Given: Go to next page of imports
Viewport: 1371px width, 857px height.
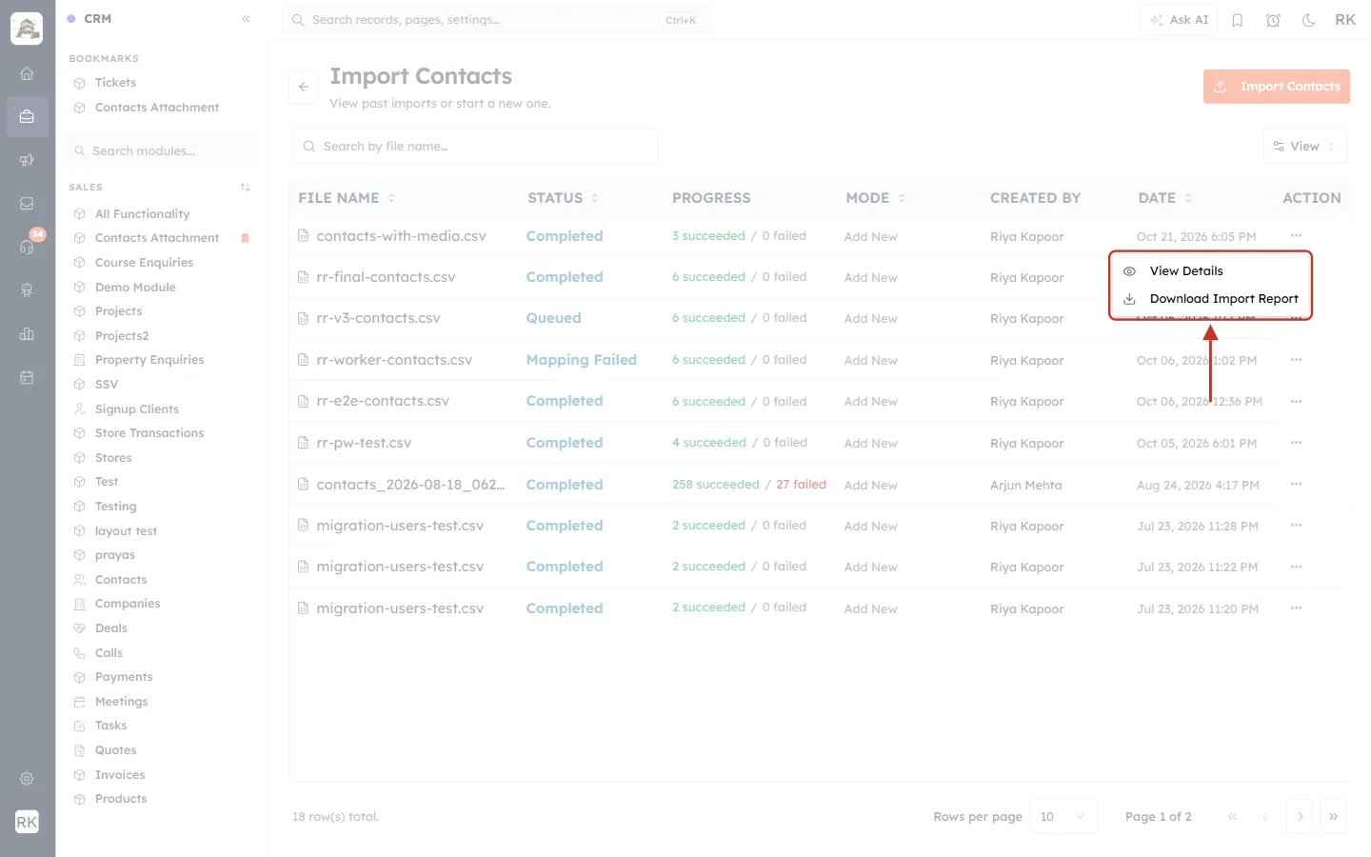Looking at the screenshot, I should coord(1301,817).
